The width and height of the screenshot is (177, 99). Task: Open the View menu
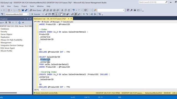[9, 6]
